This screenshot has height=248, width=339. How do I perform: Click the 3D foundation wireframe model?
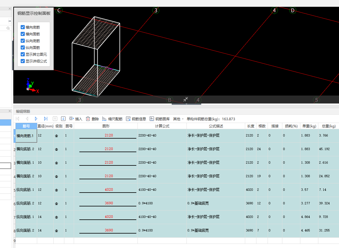pyautogui.click(x=96, y=57)
